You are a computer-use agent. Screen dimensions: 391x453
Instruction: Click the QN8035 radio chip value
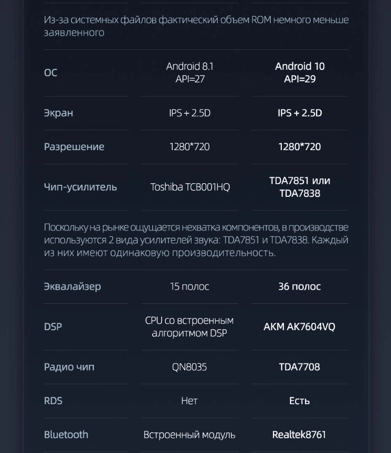(189, 367)
